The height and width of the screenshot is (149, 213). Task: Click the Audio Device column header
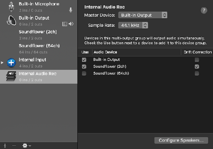click(x=137, y=52)
